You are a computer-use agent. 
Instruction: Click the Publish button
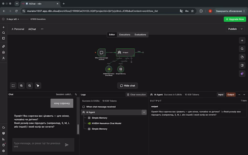pos(232,29)
